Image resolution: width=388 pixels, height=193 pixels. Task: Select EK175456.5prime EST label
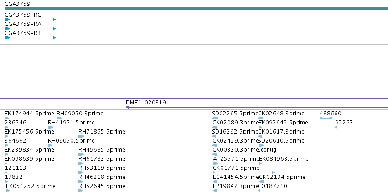tap(29, 132)
